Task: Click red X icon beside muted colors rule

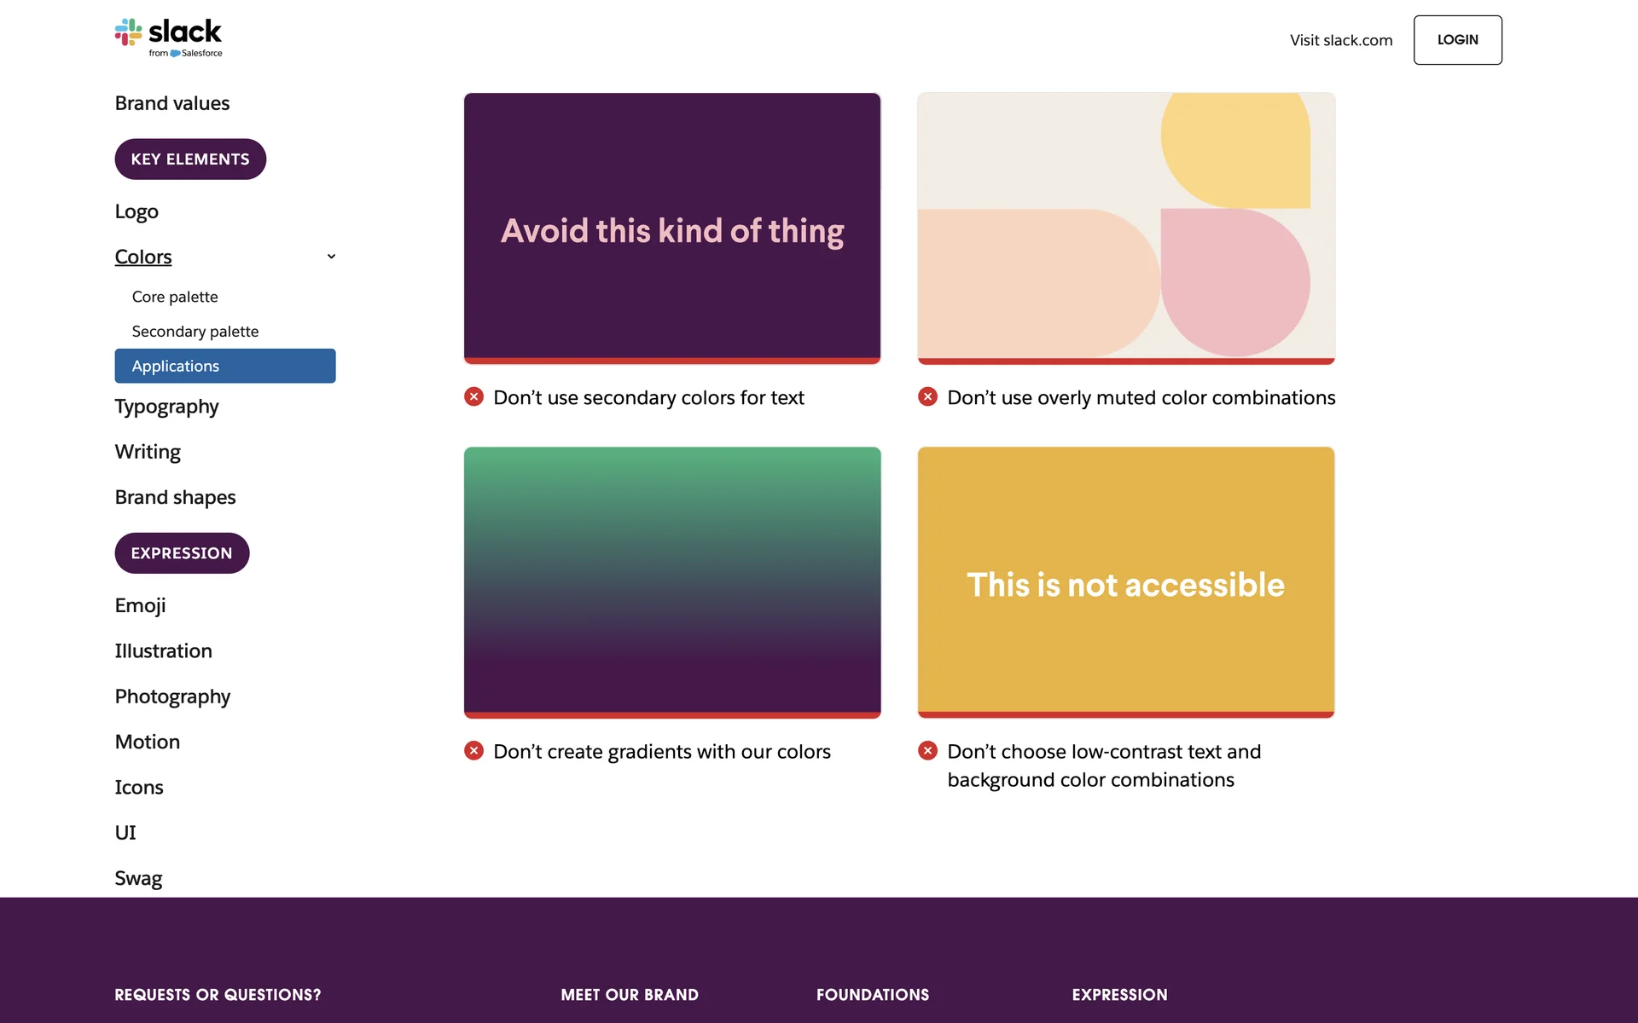Action: (x=927, y=396)
